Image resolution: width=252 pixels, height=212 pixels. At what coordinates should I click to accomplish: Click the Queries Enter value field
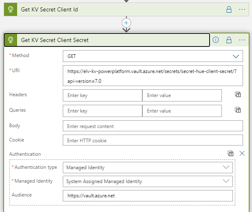coord(182,111)
